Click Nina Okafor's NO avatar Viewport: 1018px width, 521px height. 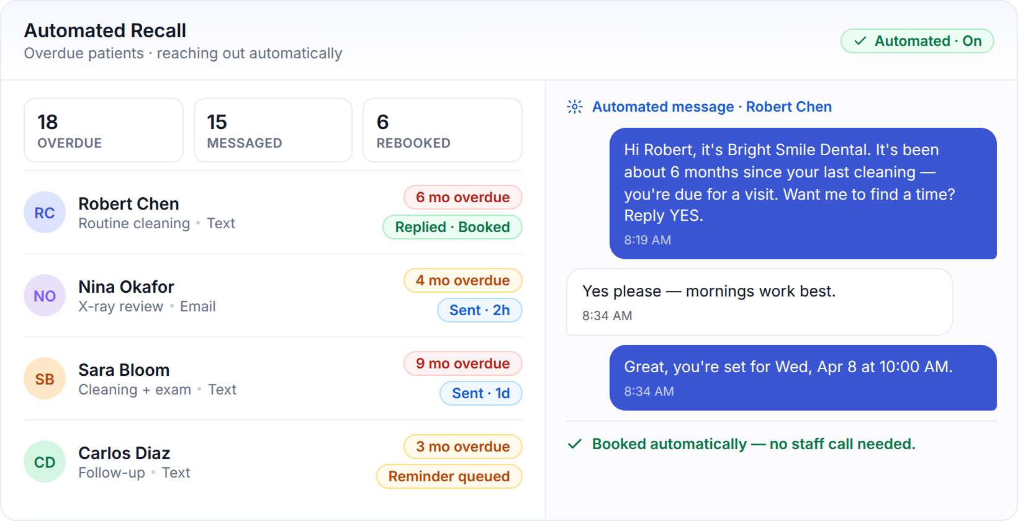coord(45,296)
